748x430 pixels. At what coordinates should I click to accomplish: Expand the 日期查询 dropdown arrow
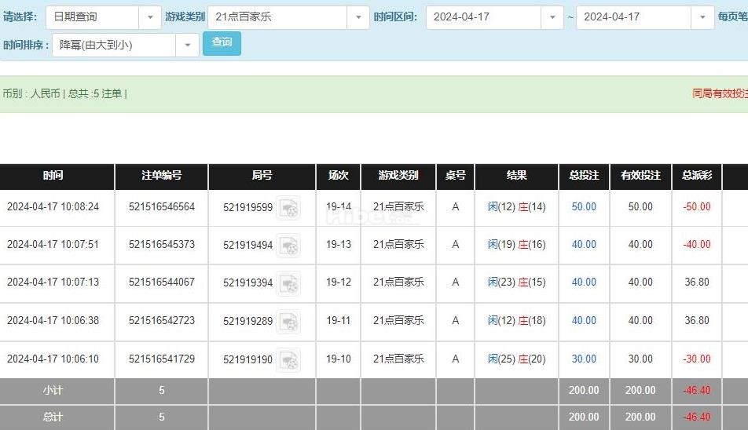pos(150,17)
